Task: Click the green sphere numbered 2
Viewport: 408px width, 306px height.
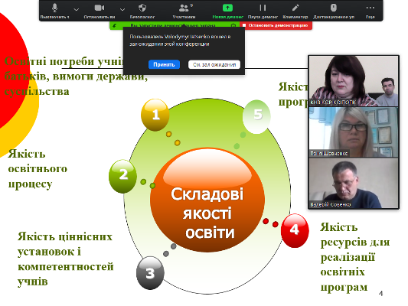Action: tap(122, 176)
